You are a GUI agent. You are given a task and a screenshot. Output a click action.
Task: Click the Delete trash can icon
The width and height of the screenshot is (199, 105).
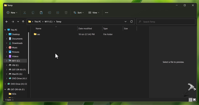click(x=66, y=13)
